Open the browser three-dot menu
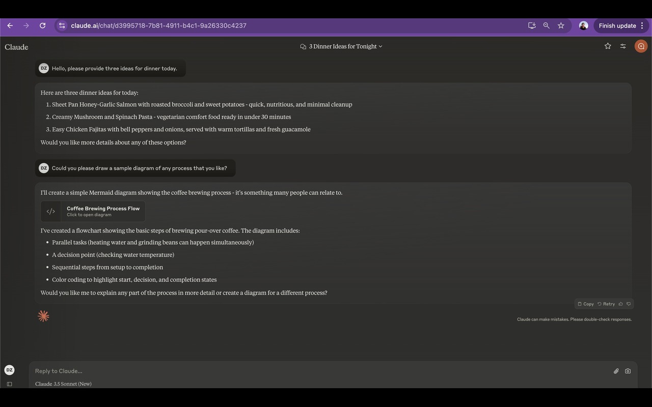This screenshot has width=652, height=407. tap(642, 25)
